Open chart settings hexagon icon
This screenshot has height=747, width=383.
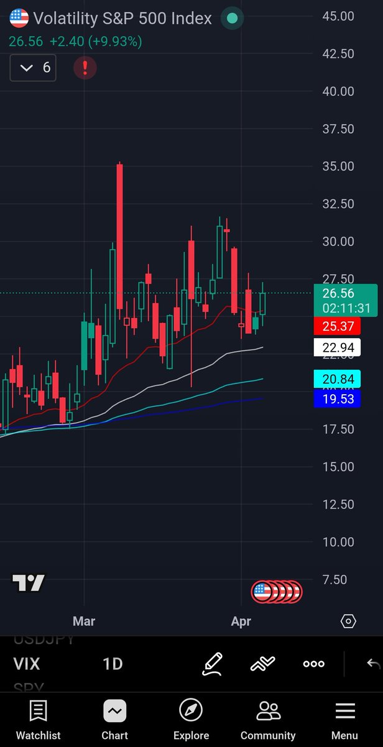pos(348,621)
